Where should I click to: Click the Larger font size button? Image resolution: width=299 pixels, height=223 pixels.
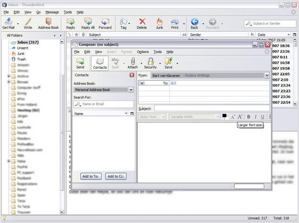pos(240,117)
